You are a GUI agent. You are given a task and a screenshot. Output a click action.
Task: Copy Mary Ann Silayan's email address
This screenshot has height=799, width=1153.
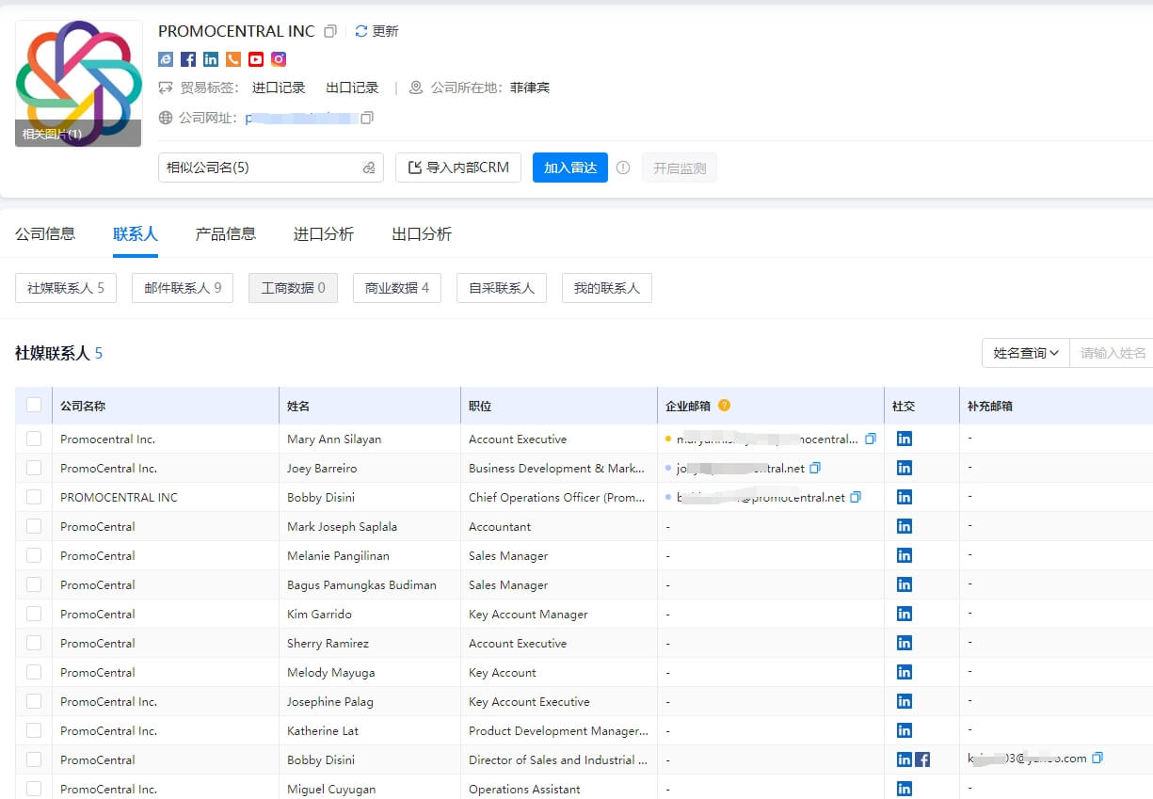[871, 439]
